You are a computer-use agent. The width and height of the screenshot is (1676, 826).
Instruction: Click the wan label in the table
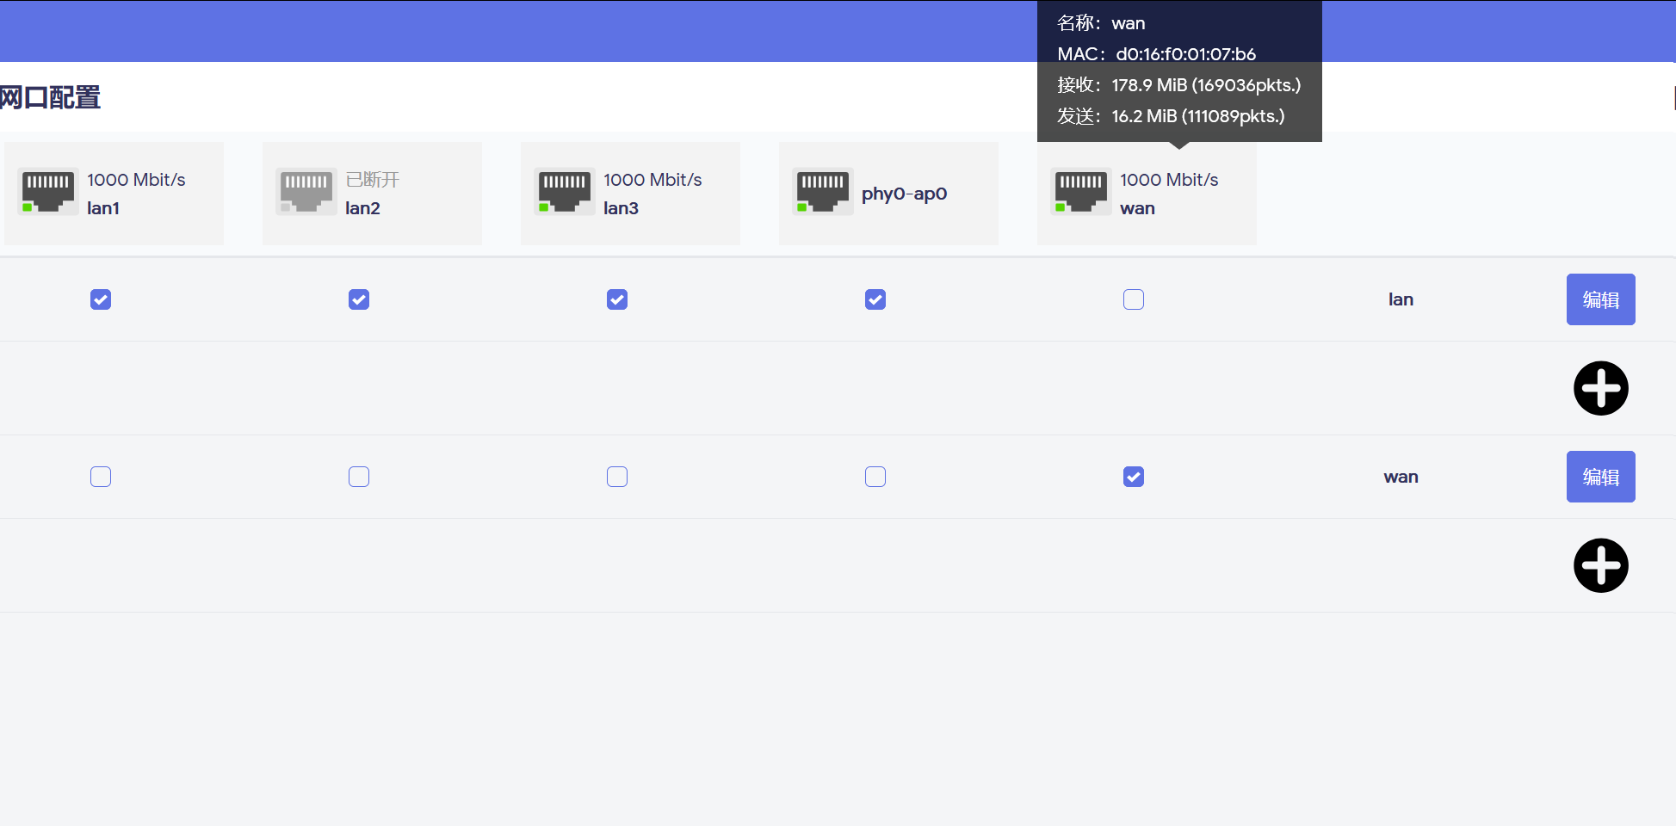click(x=1401, y=476)
